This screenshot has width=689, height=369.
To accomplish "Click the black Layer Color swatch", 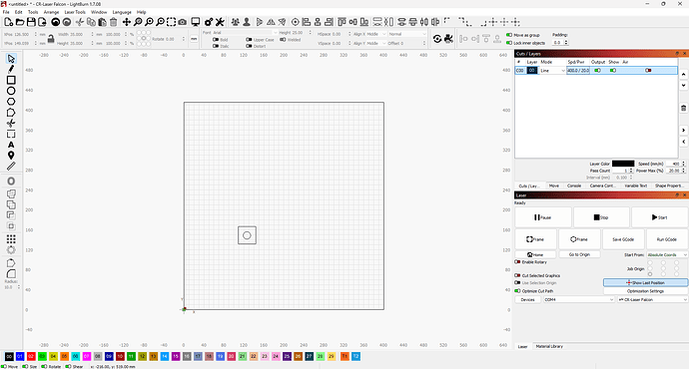I will point(623,164).
